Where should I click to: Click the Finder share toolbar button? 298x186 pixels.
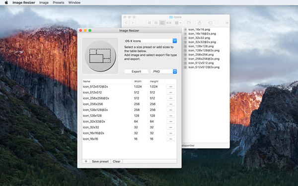tap(199, 23)
